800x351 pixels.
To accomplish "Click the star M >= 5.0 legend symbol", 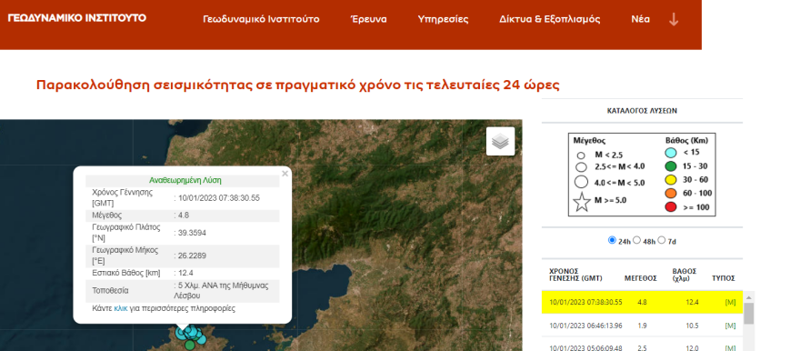I will tap(581, 202).
